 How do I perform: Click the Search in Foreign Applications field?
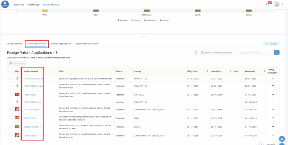(218, 52)
